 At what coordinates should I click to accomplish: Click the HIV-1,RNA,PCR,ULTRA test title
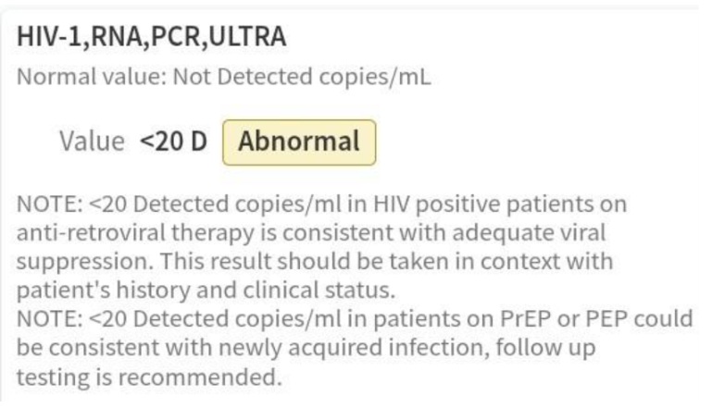coord(152,37)
